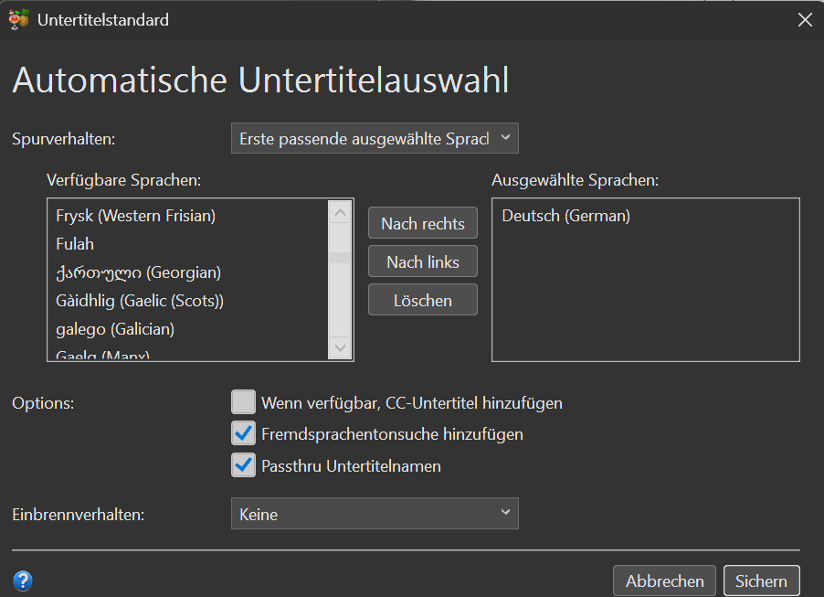Screen dimensions: 824x597
Task: Click the blue help question mark icon
Action: [23, 581]
